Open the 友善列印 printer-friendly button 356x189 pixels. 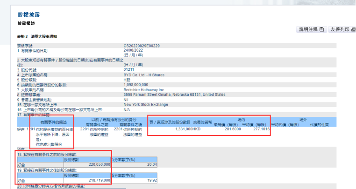[342, 29]
